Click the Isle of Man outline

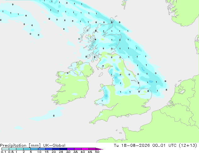coord(101,75)
